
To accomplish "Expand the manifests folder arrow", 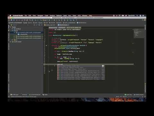I will pos(13,29).
